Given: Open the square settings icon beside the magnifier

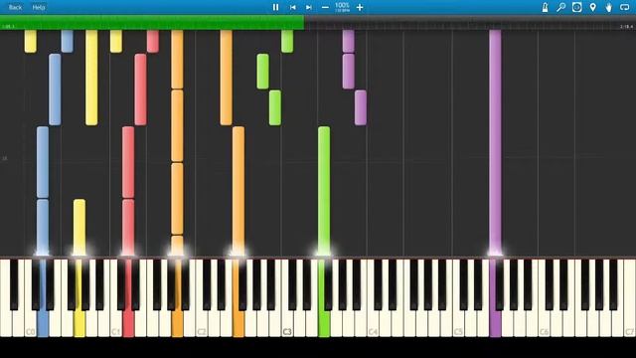Looking at the screenshot, I should pyautogui.click(x=576, y=7).
